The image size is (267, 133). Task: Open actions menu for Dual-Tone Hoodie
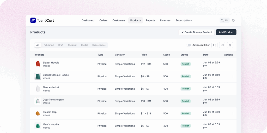233,101
